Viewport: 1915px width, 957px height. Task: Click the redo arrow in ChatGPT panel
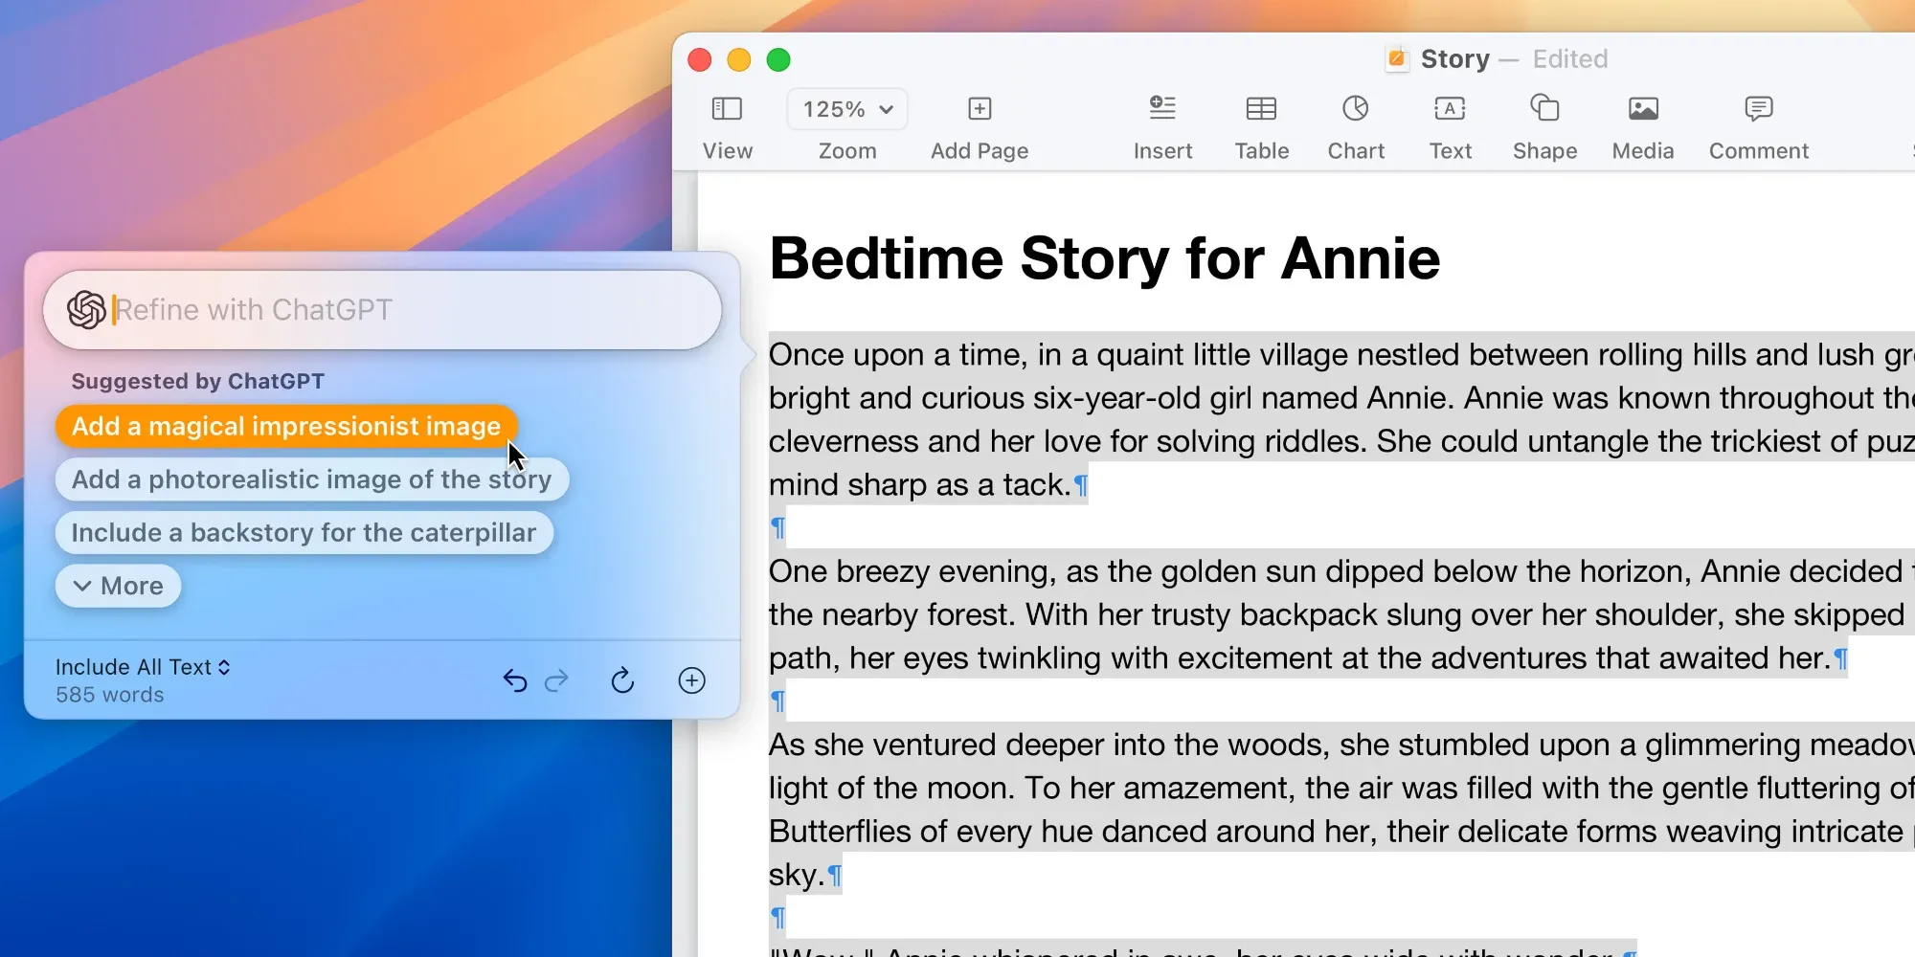[556, 680]
